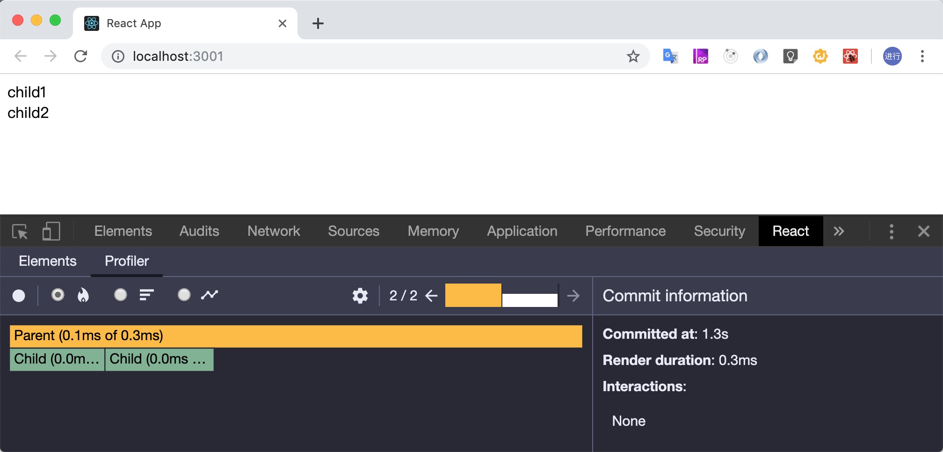Image resolution: width=943 pixels, height=452 pixels.
Task: Switch to React Elements sub-tab
Action: pos(48,261)
